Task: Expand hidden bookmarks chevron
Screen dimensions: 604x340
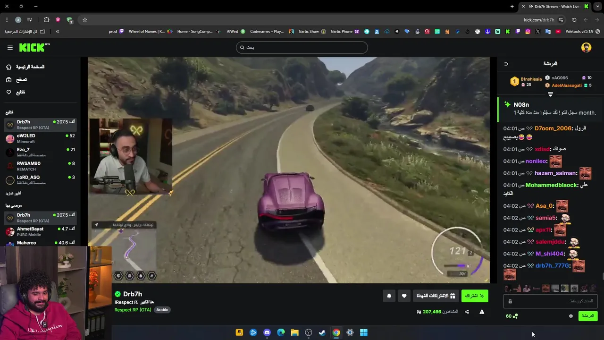Action: coord(58,32)
